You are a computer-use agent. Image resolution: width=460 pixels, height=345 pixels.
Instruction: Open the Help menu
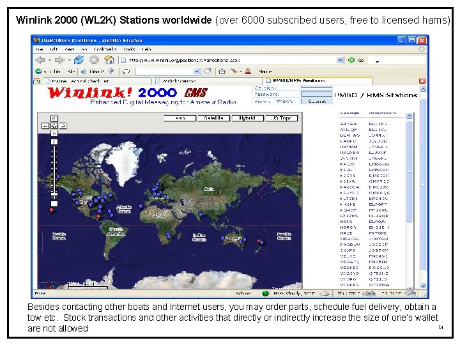(x=146, y=49)
